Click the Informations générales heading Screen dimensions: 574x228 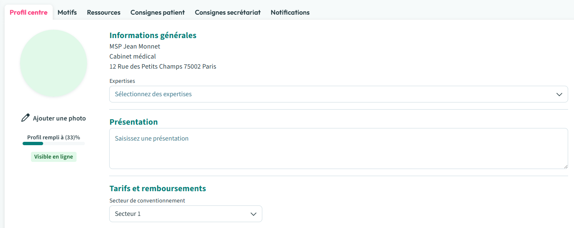(x=153, y=36)
